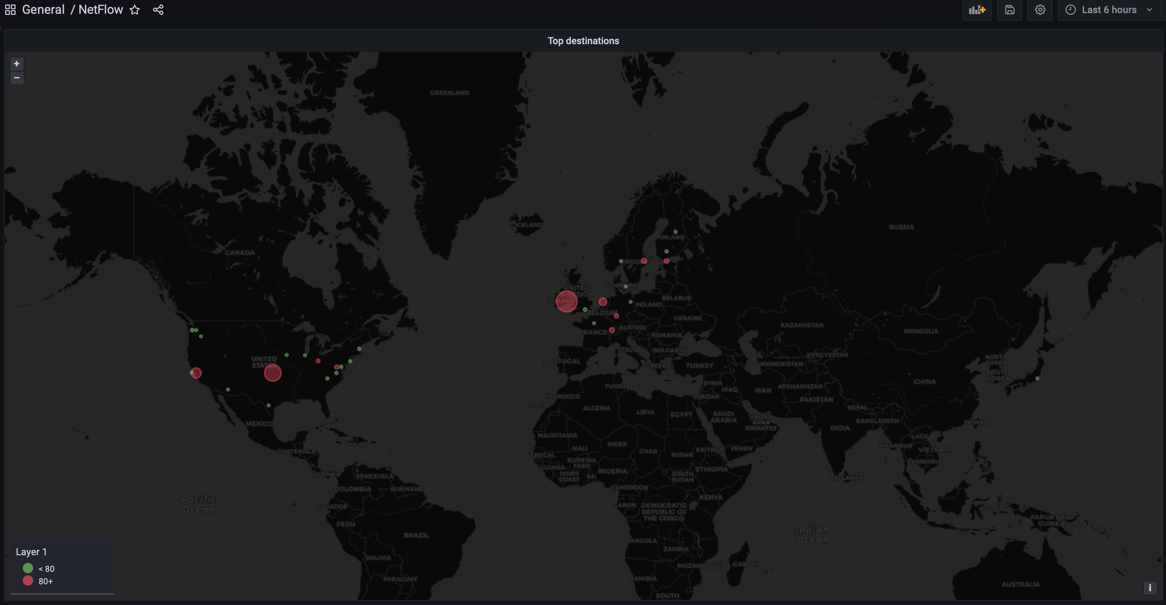Open the Top destinations panel menu

pos(583,40)
